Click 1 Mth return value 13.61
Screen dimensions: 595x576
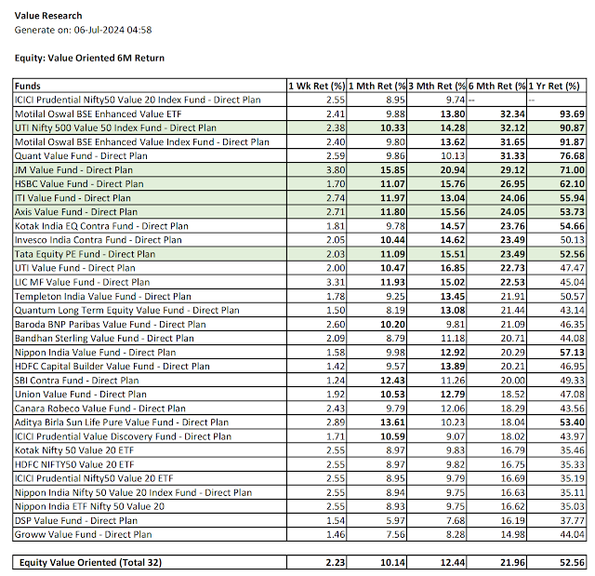[x=392, y=422]
